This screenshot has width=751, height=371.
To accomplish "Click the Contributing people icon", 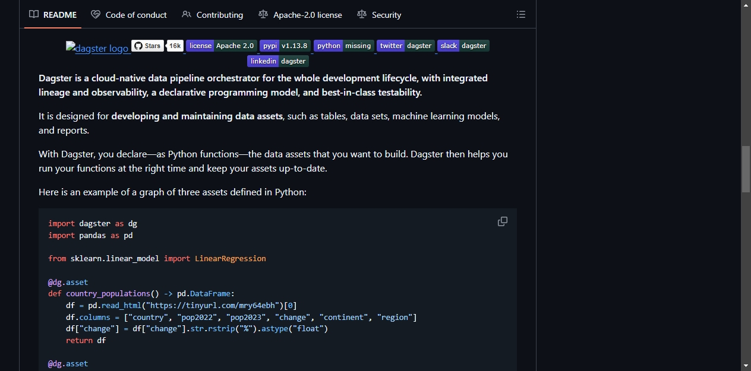I will (x=187, y=14).
